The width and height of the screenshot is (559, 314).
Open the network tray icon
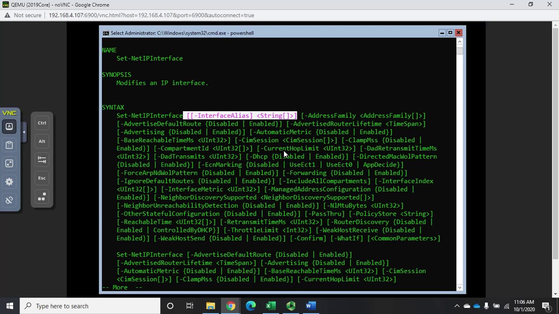pos(507,306)
